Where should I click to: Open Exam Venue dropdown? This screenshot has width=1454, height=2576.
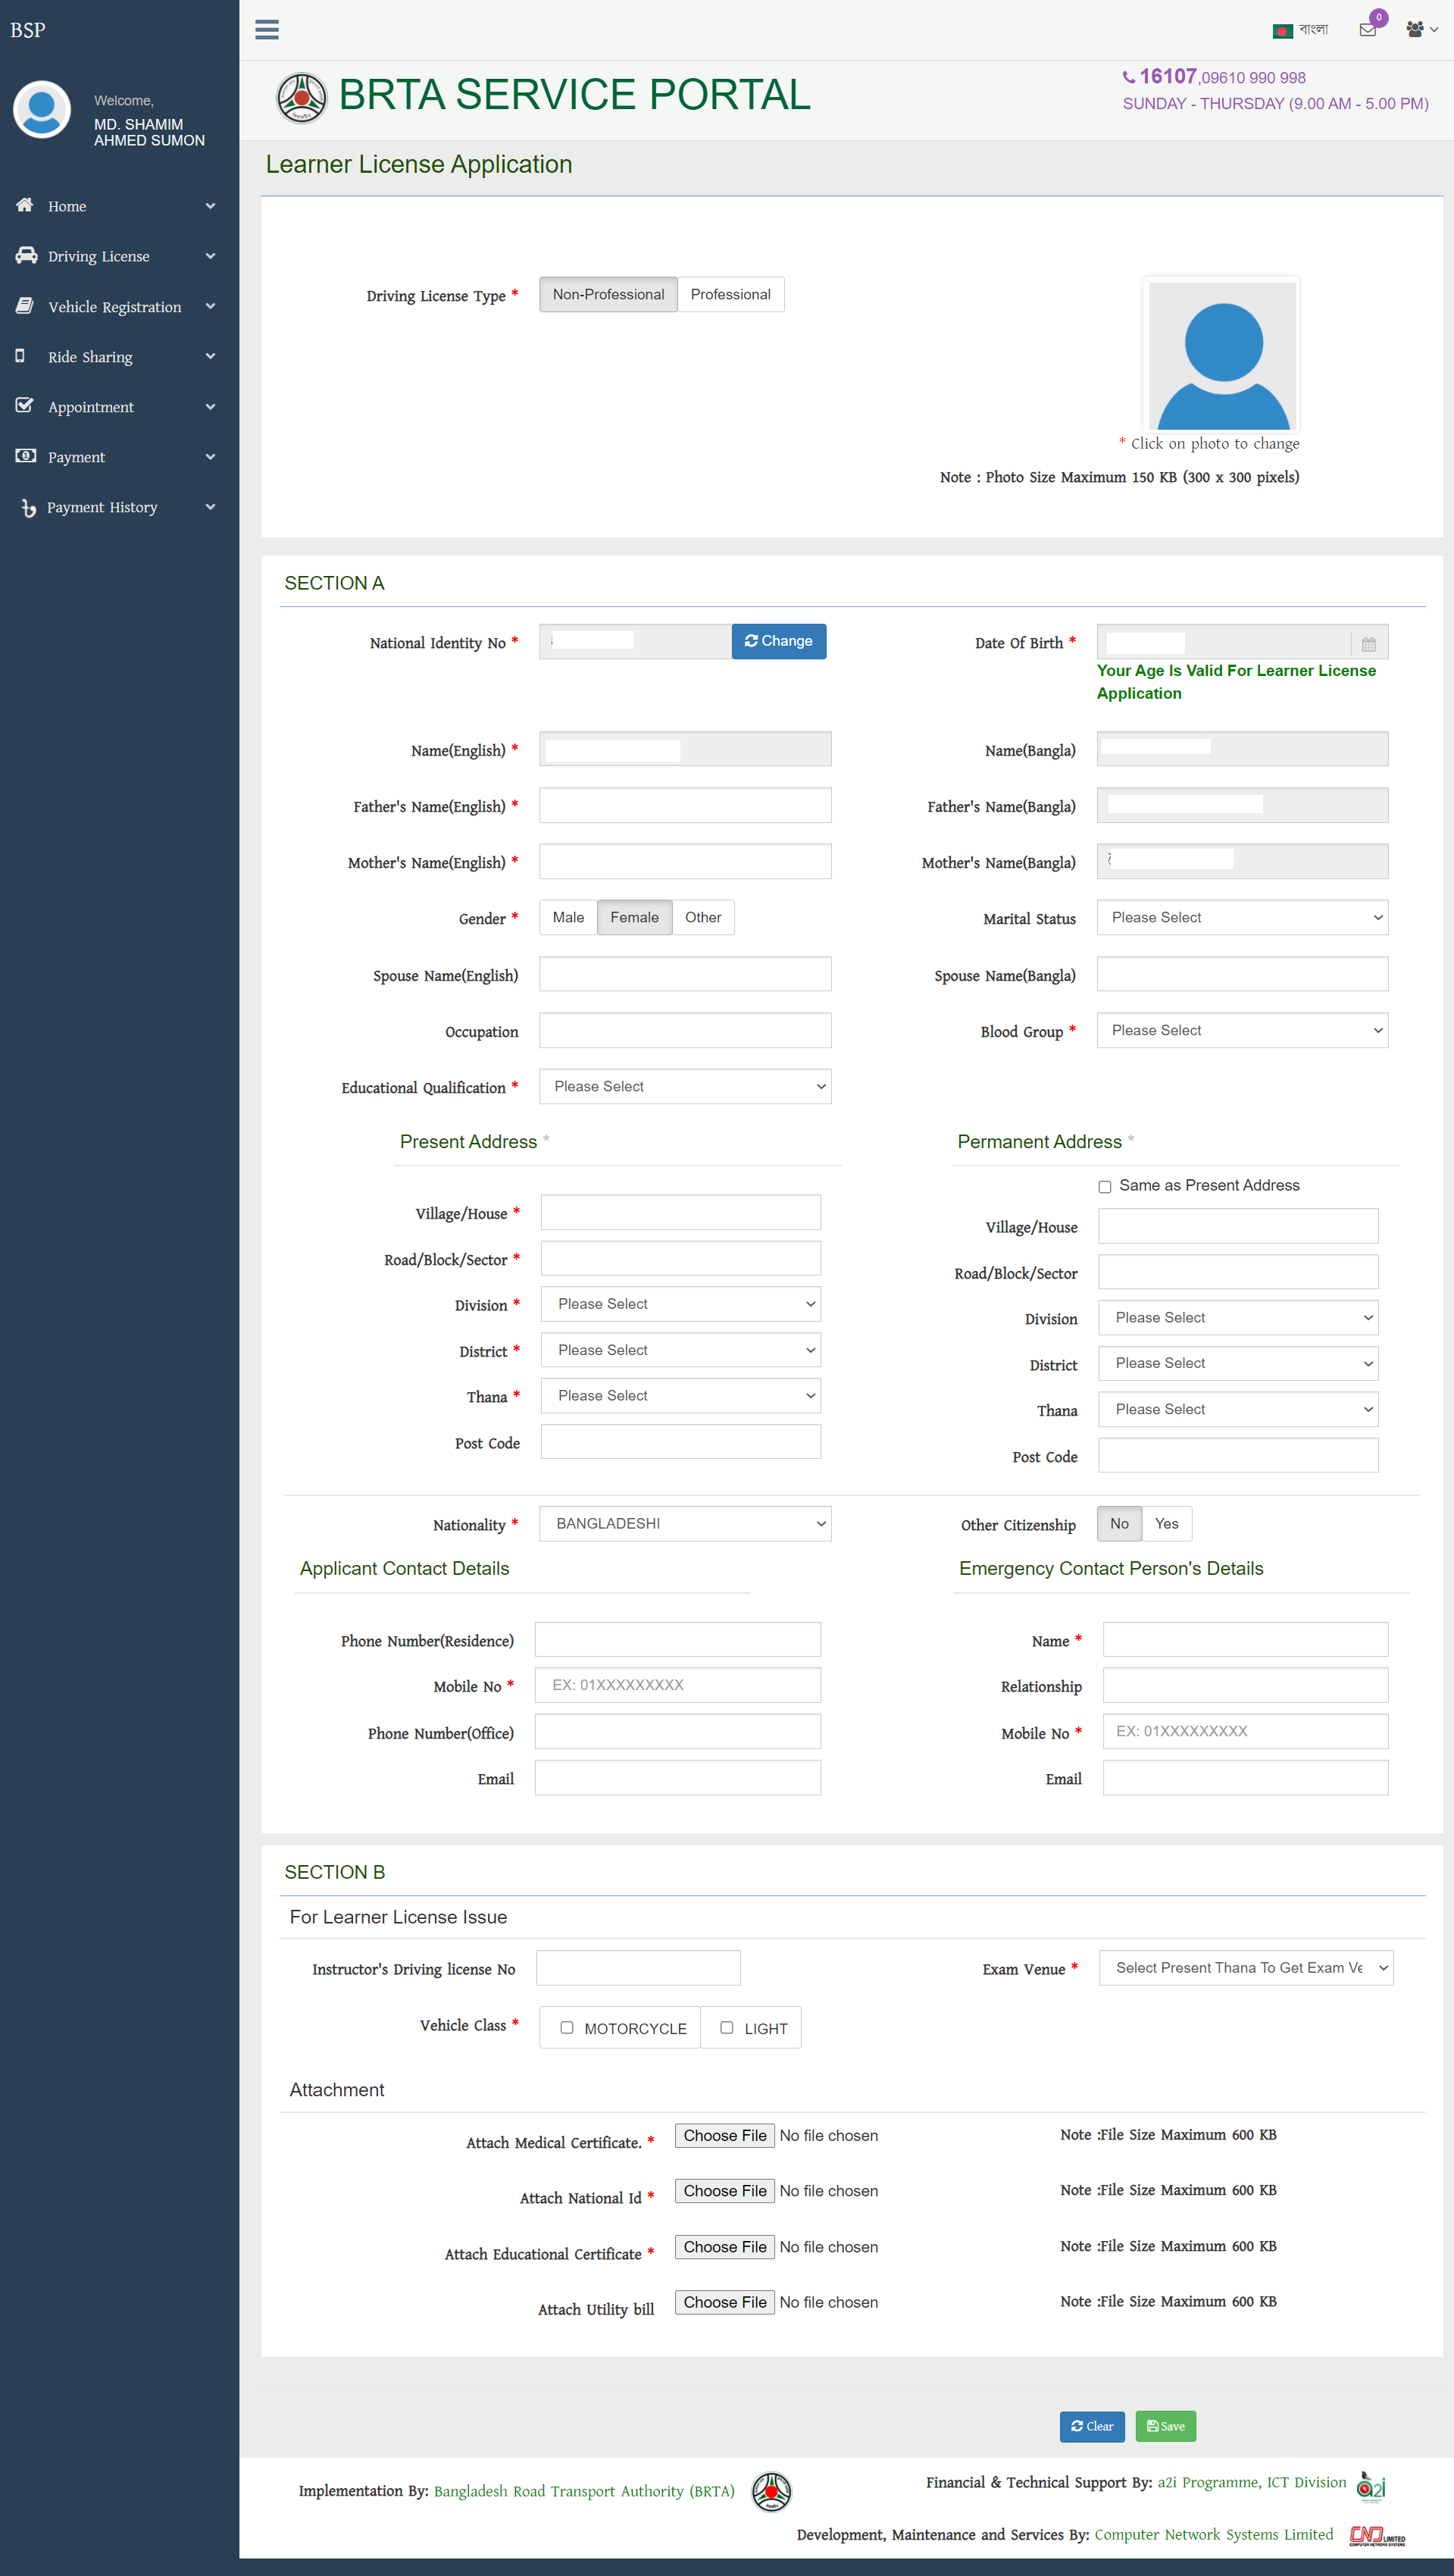point(1246,1967)
